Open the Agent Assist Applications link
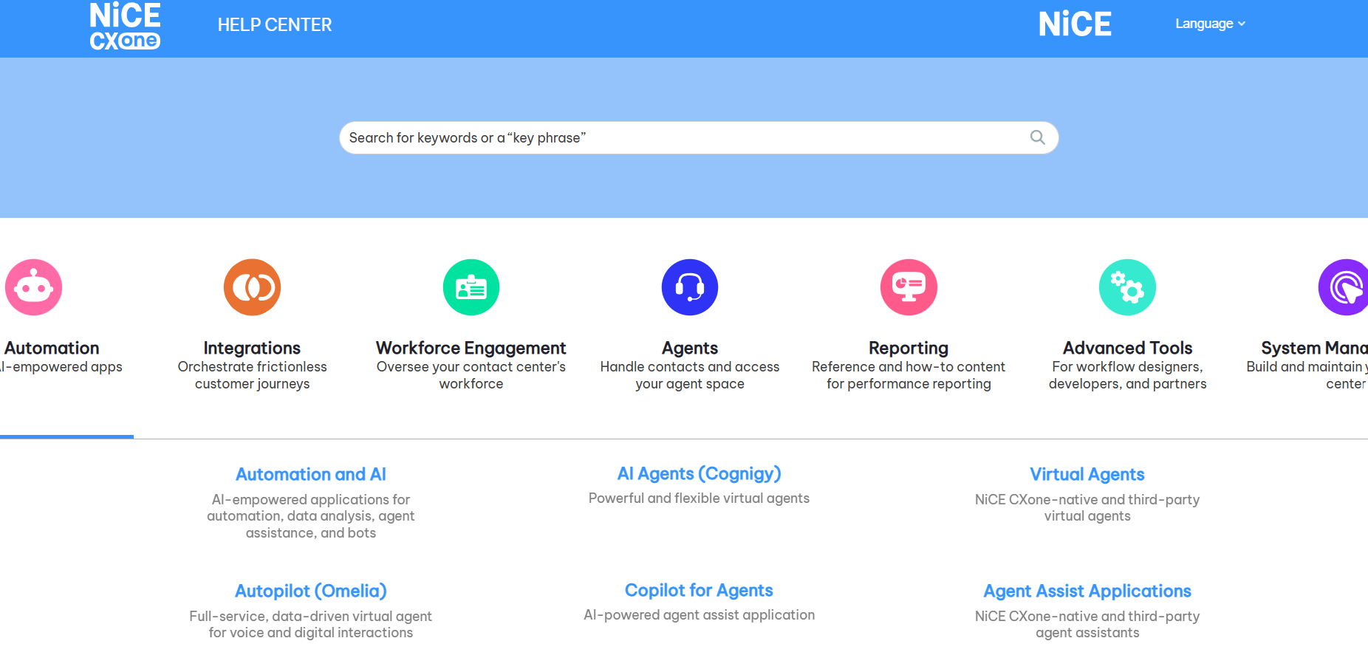This screenshot has width=1368, height=655. (x=1087, y=591)
